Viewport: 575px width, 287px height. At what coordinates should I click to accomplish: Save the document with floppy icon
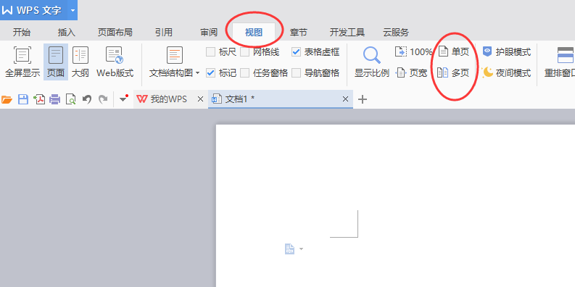point(23,99)
